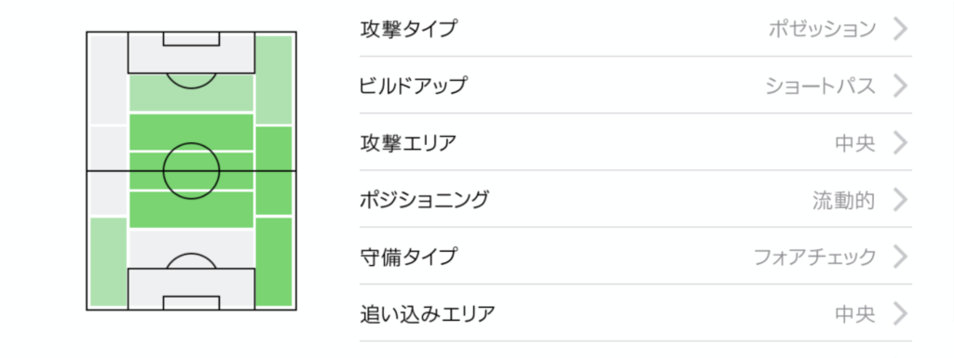Change the 流動的 positioning value
954x358 pixels.
(x=844, y=200)
